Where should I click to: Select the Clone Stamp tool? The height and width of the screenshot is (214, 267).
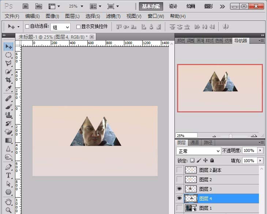[x=8, y=115]
